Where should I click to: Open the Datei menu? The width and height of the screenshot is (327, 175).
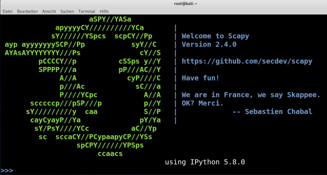coord(8,11)
